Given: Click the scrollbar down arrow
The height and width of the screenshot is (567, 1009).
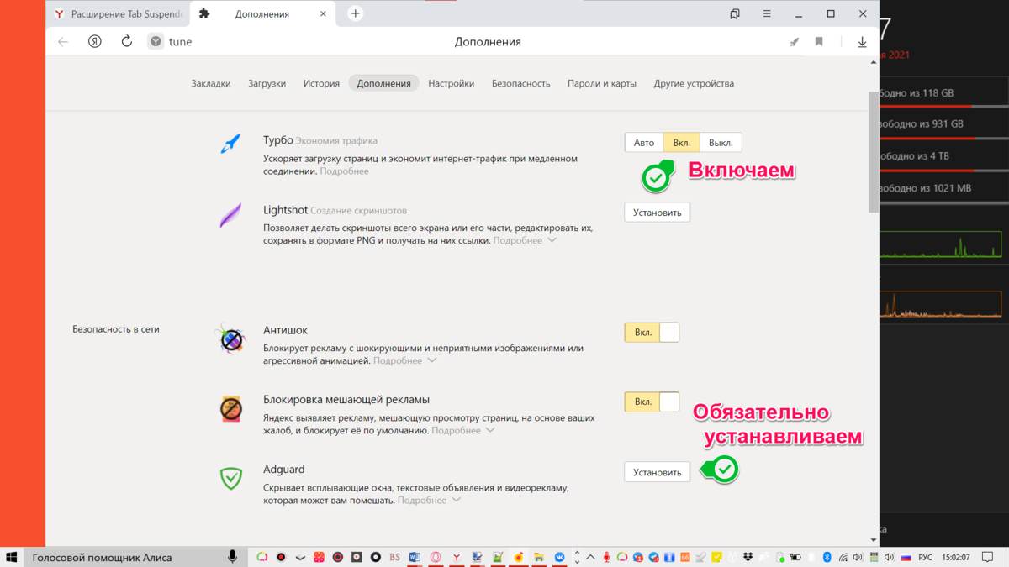Looking at the screenshot, I should point(874,540).
